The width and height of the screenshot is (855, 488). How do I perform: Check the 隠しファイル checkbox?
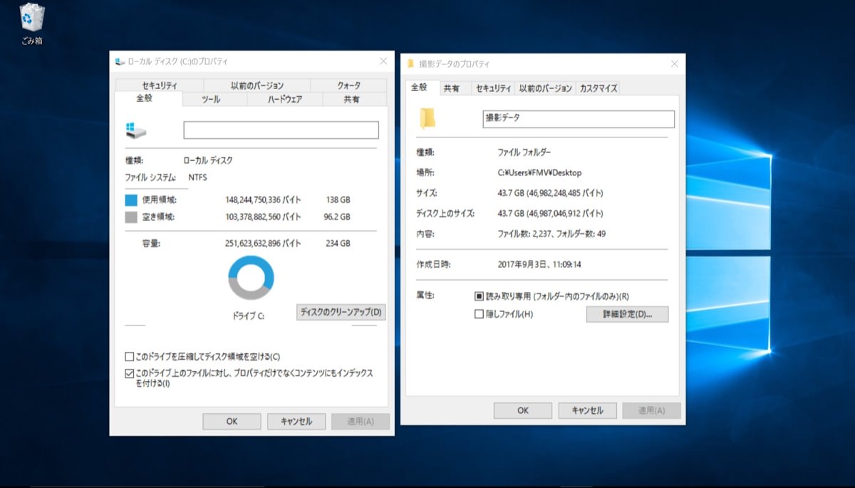(x=480, y=314)
